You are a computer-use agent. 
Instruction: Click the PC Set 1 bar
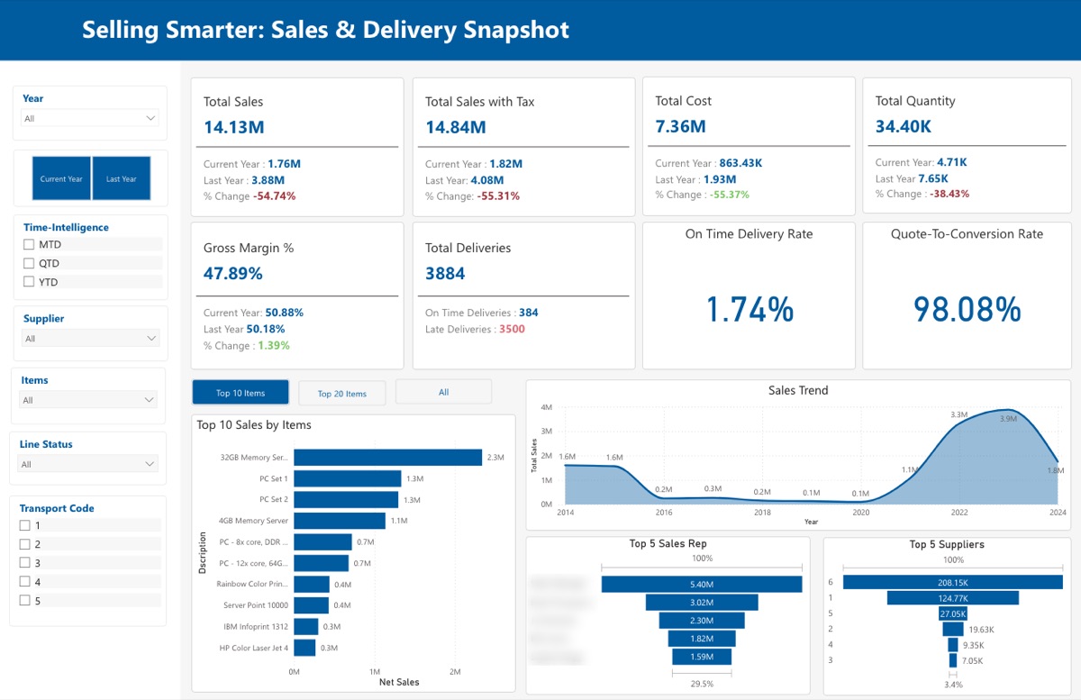tap(348, 478)
